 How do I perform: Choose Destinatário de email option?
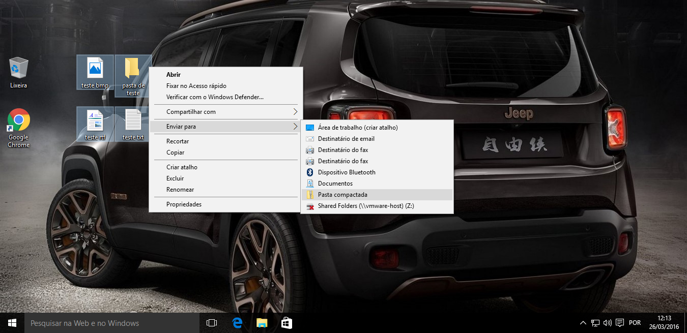tap(345, 138)
